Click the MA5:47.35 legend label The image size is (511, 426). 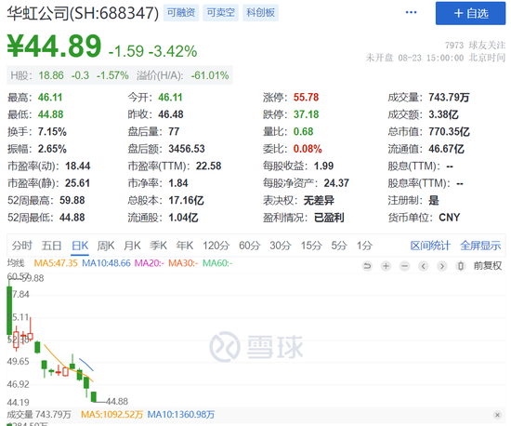[x=56, y=263]
